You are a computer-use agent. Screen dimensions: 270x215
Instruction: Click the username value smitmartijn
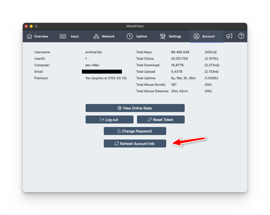coord(94,52)
